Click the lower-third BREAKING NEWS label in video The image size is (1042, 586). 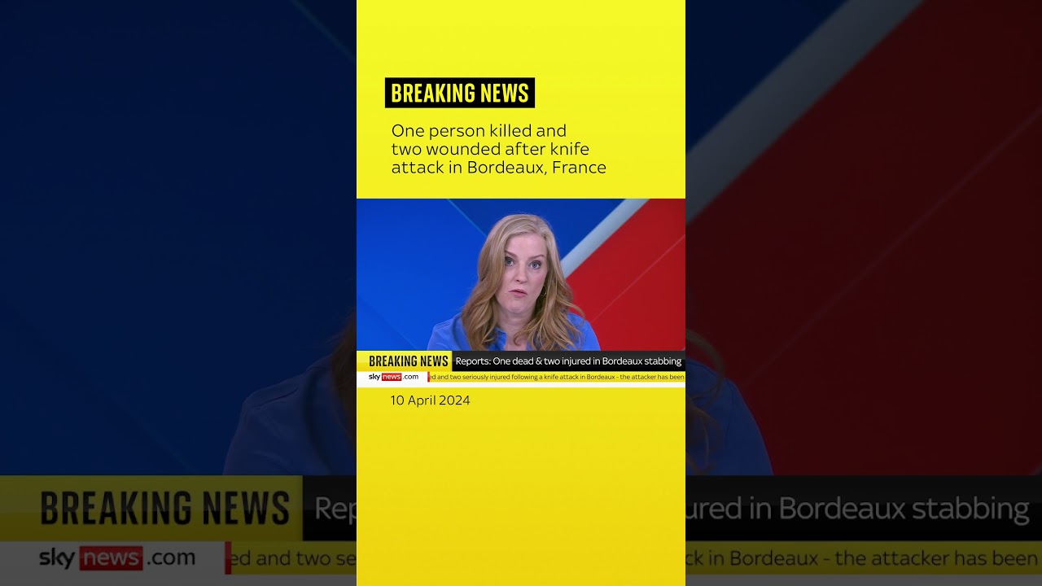pyautogui.click(x=408, y=361)
